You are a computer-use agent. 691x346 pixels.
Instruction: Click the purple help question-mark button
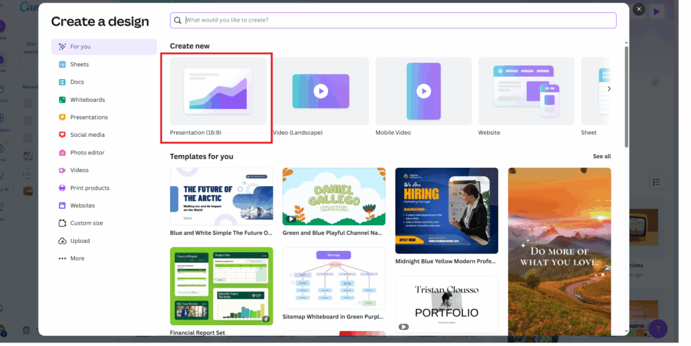click(658, 329)
